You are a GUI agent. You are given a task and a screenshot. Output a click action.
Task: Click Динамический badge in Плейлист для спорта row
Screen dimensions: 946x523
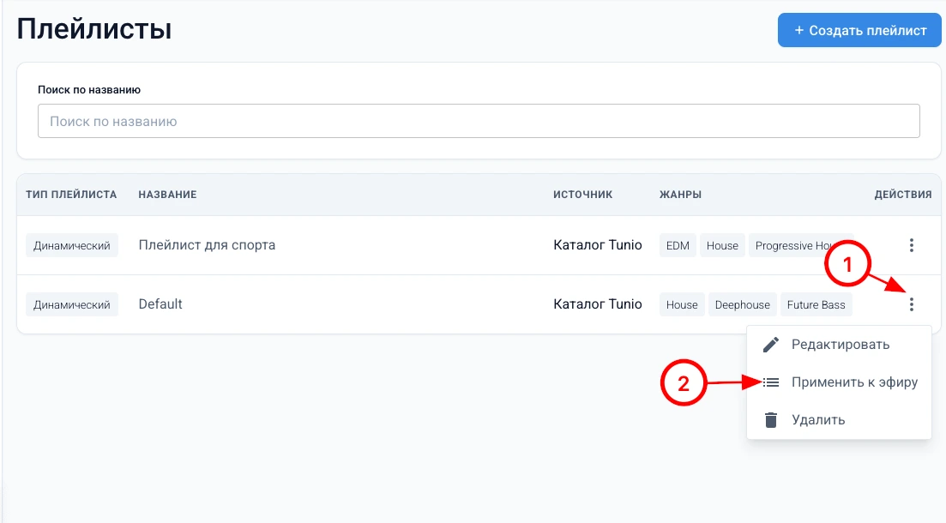(72, 246)
